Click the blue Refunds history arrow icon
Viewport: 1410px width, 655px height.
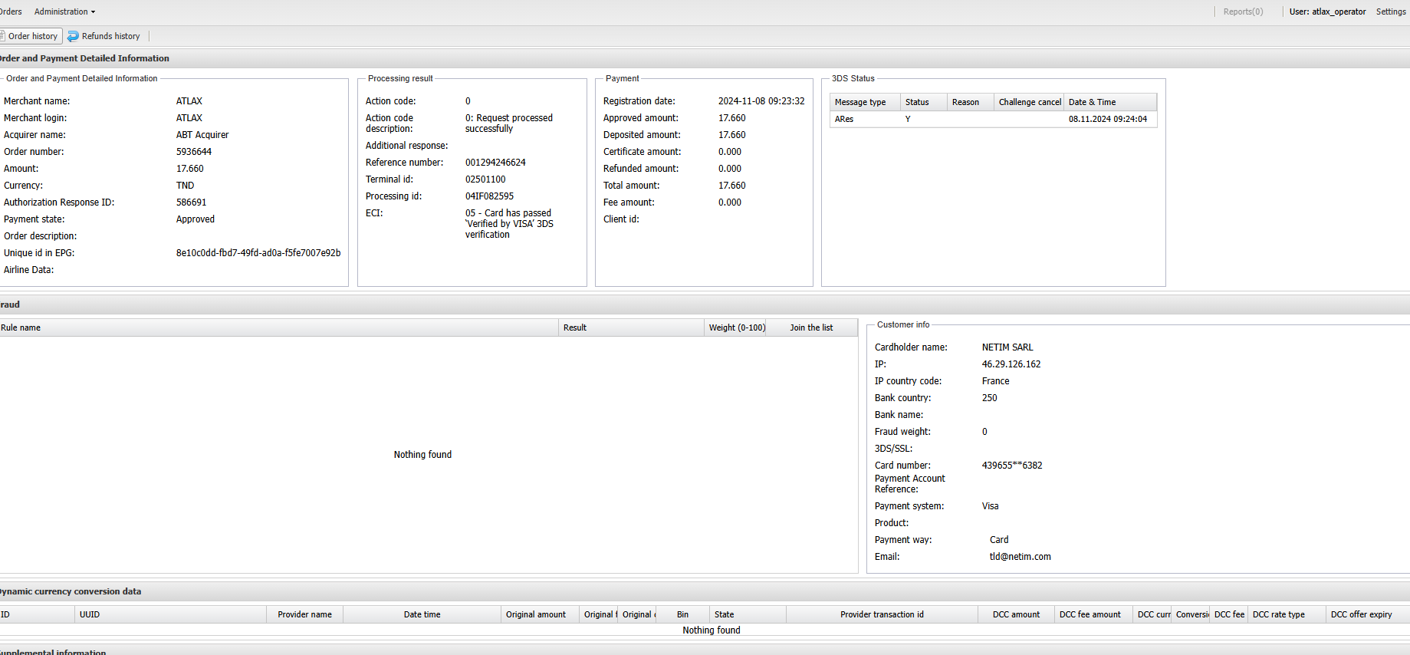[73, 36]
